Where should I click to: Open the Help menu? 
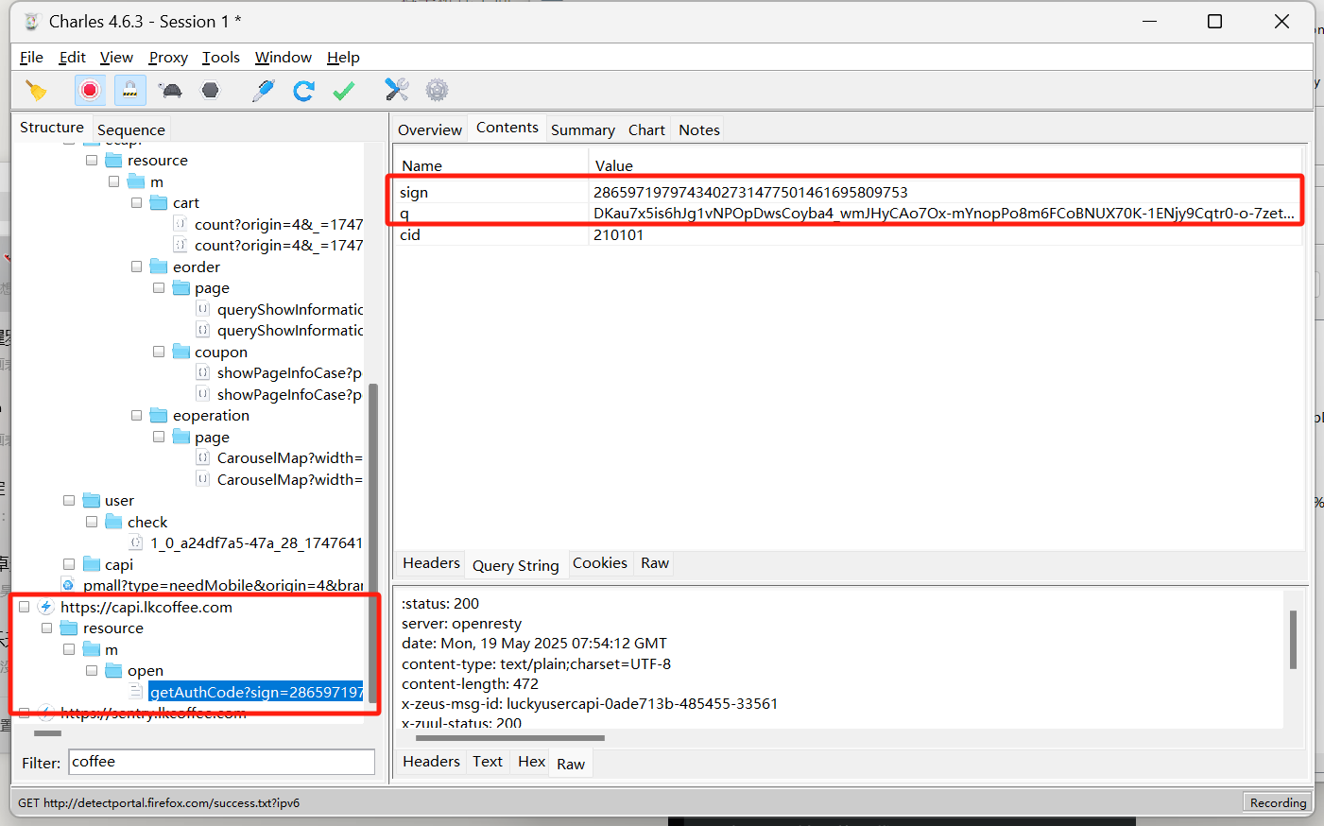tap(343, 58)
